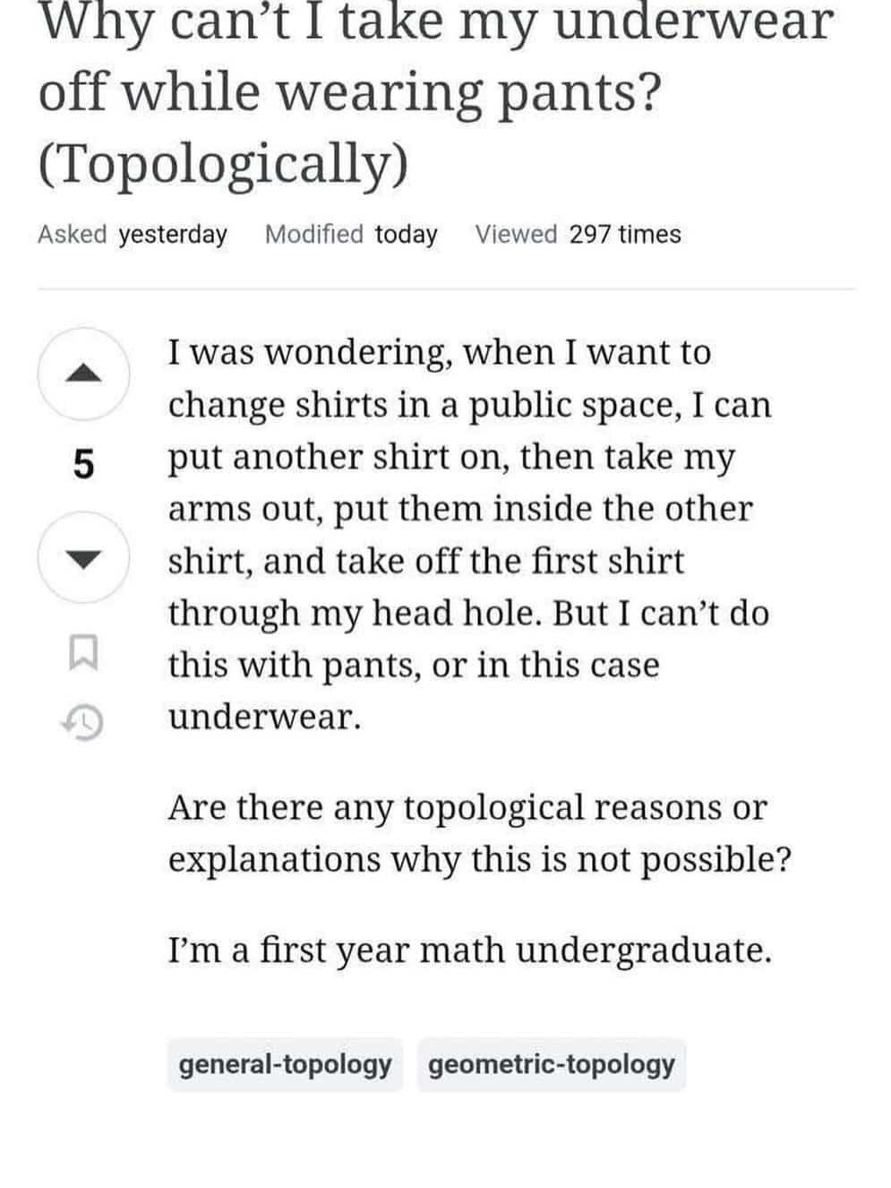Click the "first year math undergraduate" sentence
The image size is (891, 1188).
pos(469,950)
